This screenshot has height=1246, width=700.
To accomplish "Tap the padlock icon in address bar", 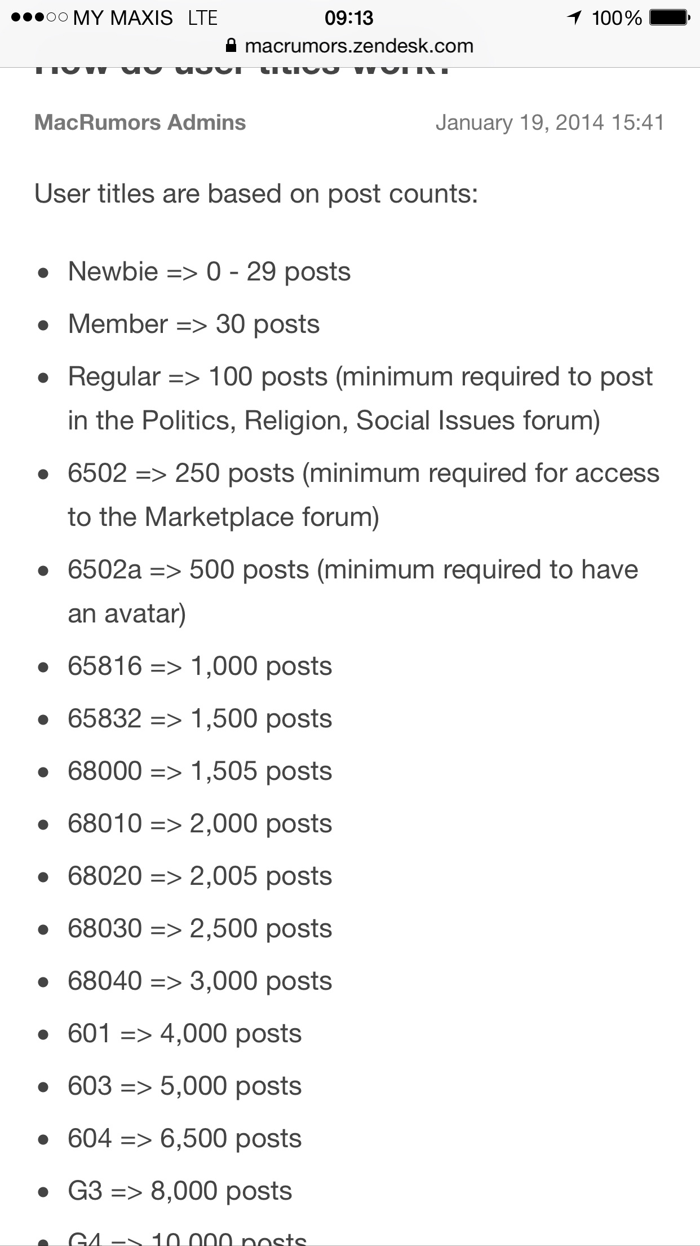I will [x=231, y=46].
